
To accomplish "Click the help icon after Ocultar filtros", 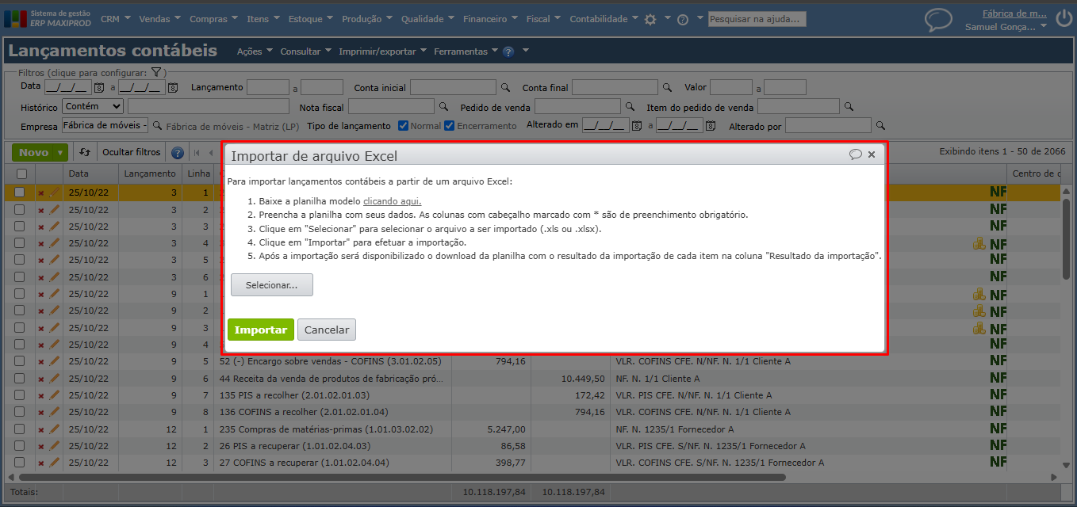I will 178,153.
